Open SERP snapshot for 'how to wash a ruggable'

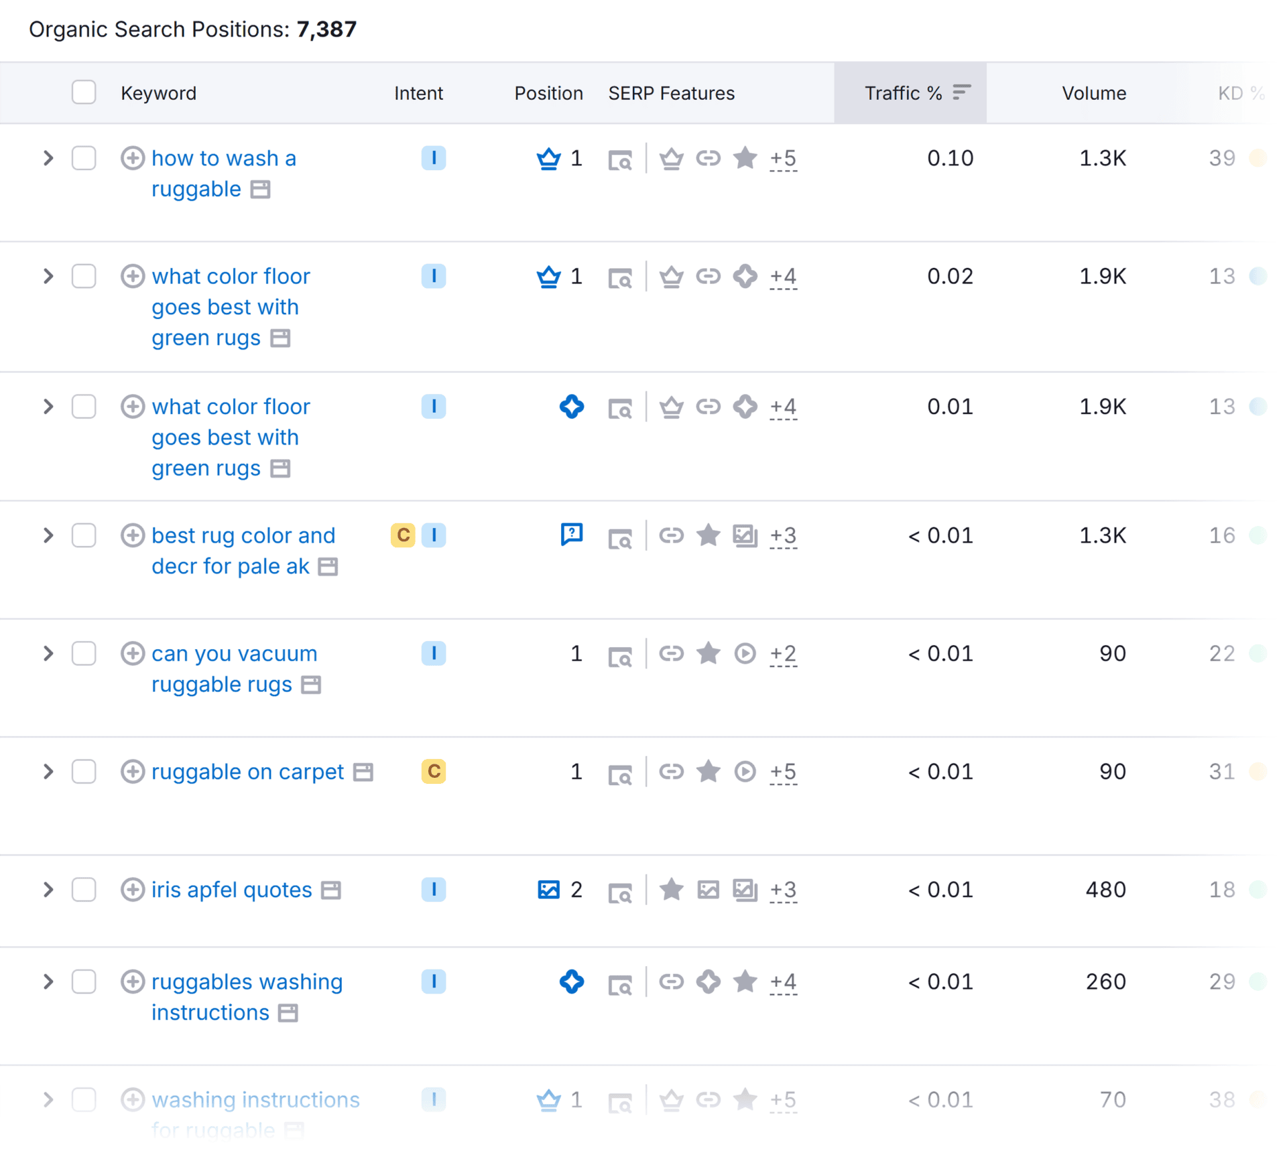[620, 160]
